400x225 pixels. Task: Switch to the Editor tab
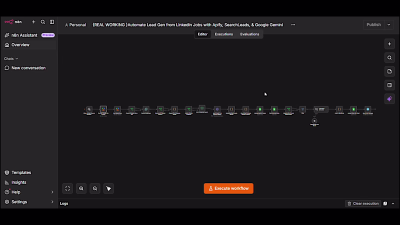202,34
